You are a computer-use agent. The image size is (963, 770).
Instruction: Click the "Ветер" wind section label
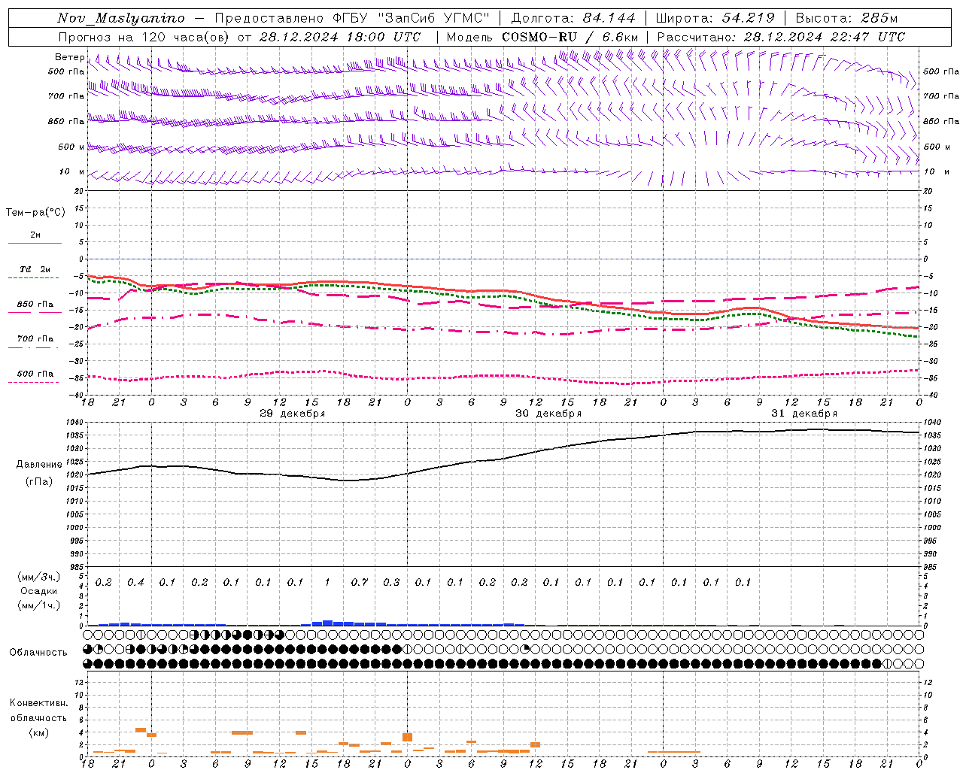click(69, 57)
